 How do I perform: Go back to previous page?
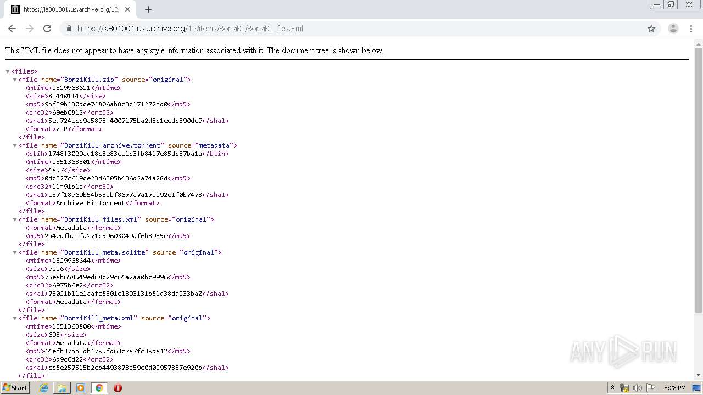click(12, 29)
